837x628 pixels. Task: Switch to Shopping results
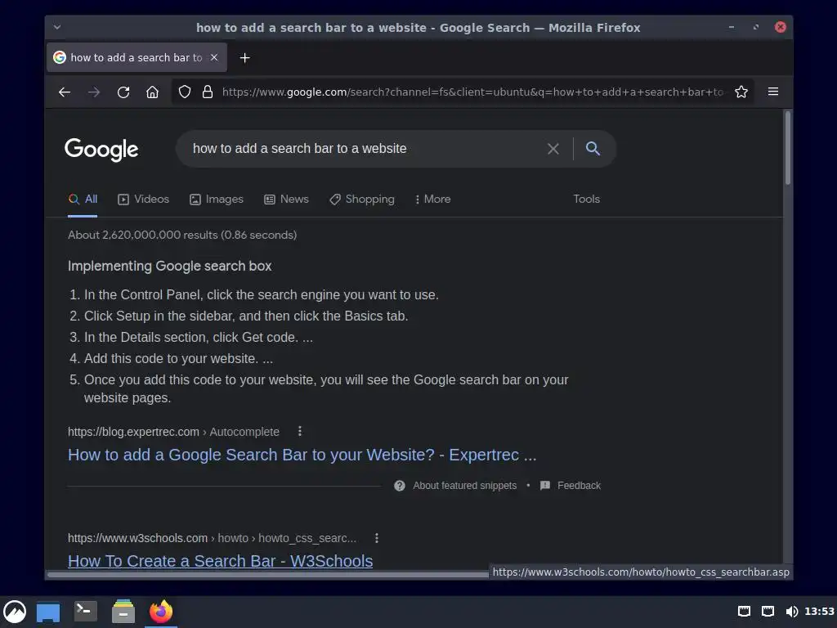click(362, 200)
